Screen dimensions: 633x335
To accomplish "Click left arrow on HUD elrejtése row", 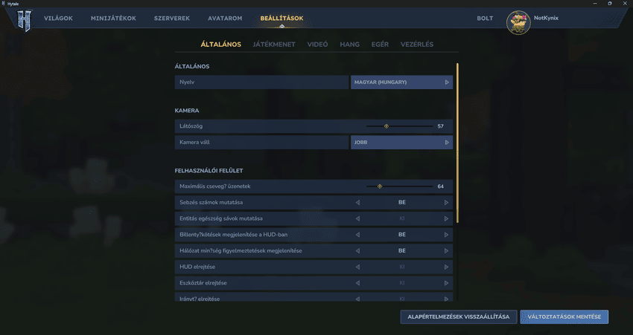I will pos(357,267).
